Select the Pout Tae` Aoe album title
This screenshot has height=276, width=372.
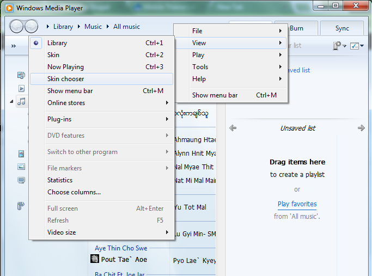point(124,260)
